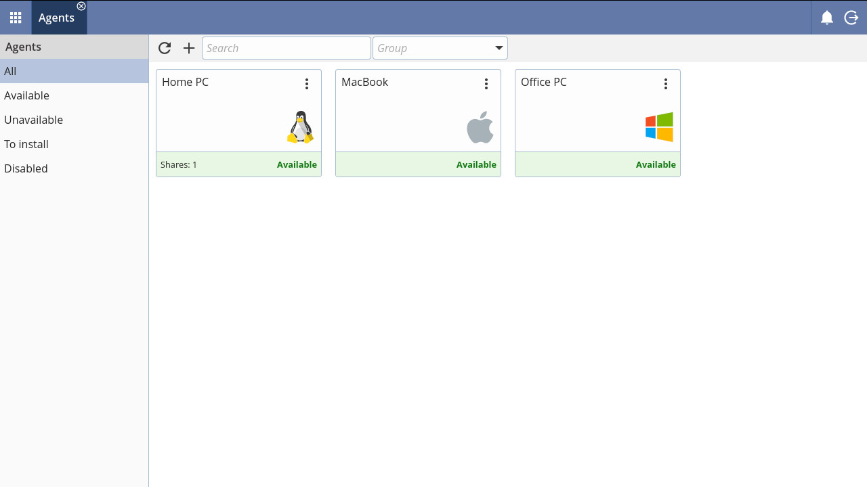Viewport: 867px width, 487px height.
Task: Select the Available filter in sidebar
Action: (x=26, y=95)
